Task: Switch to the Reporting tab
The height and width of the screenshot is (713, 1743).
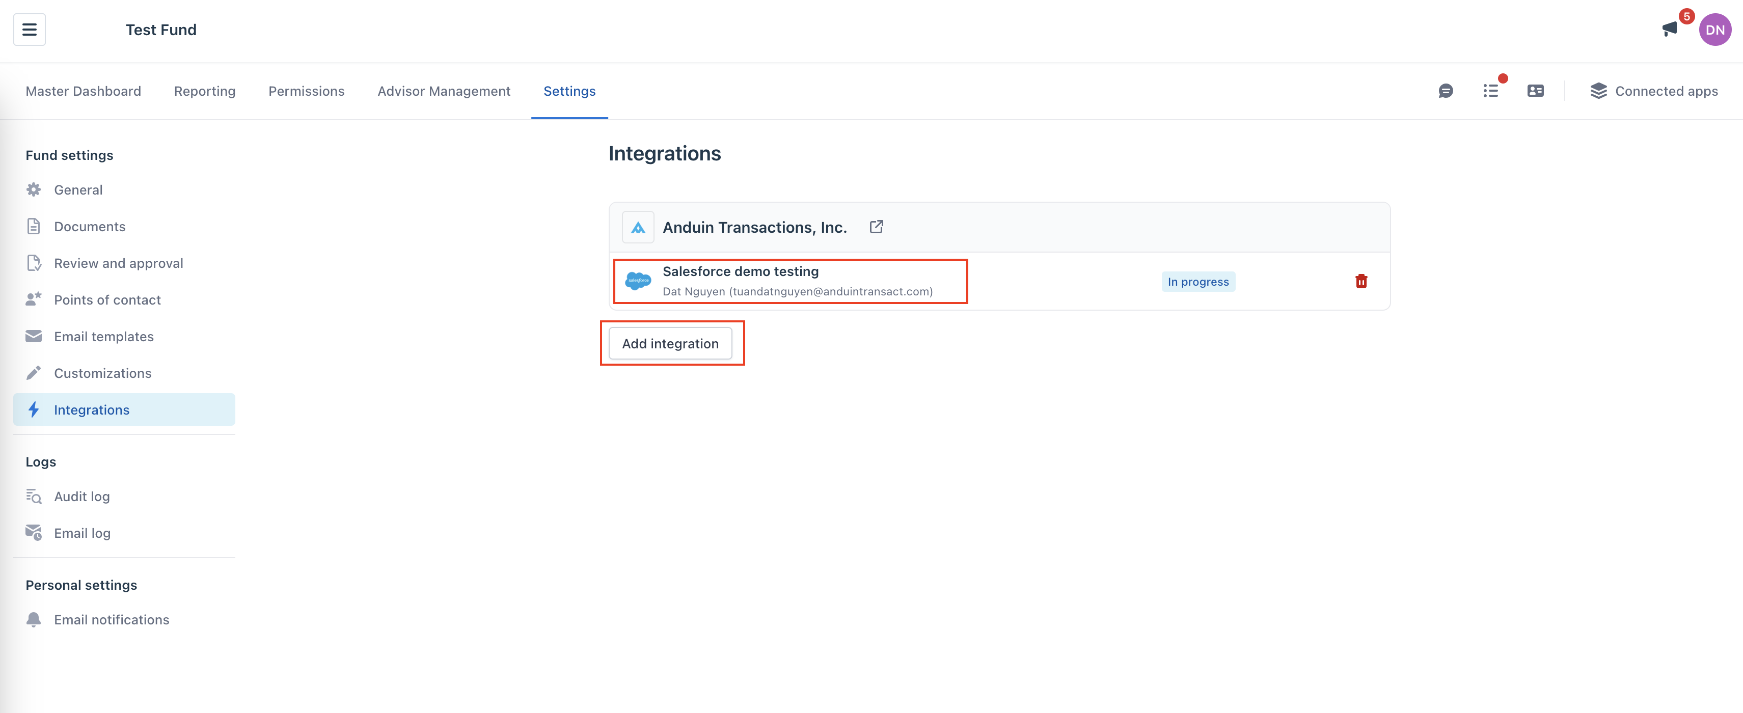Action: 204,91
